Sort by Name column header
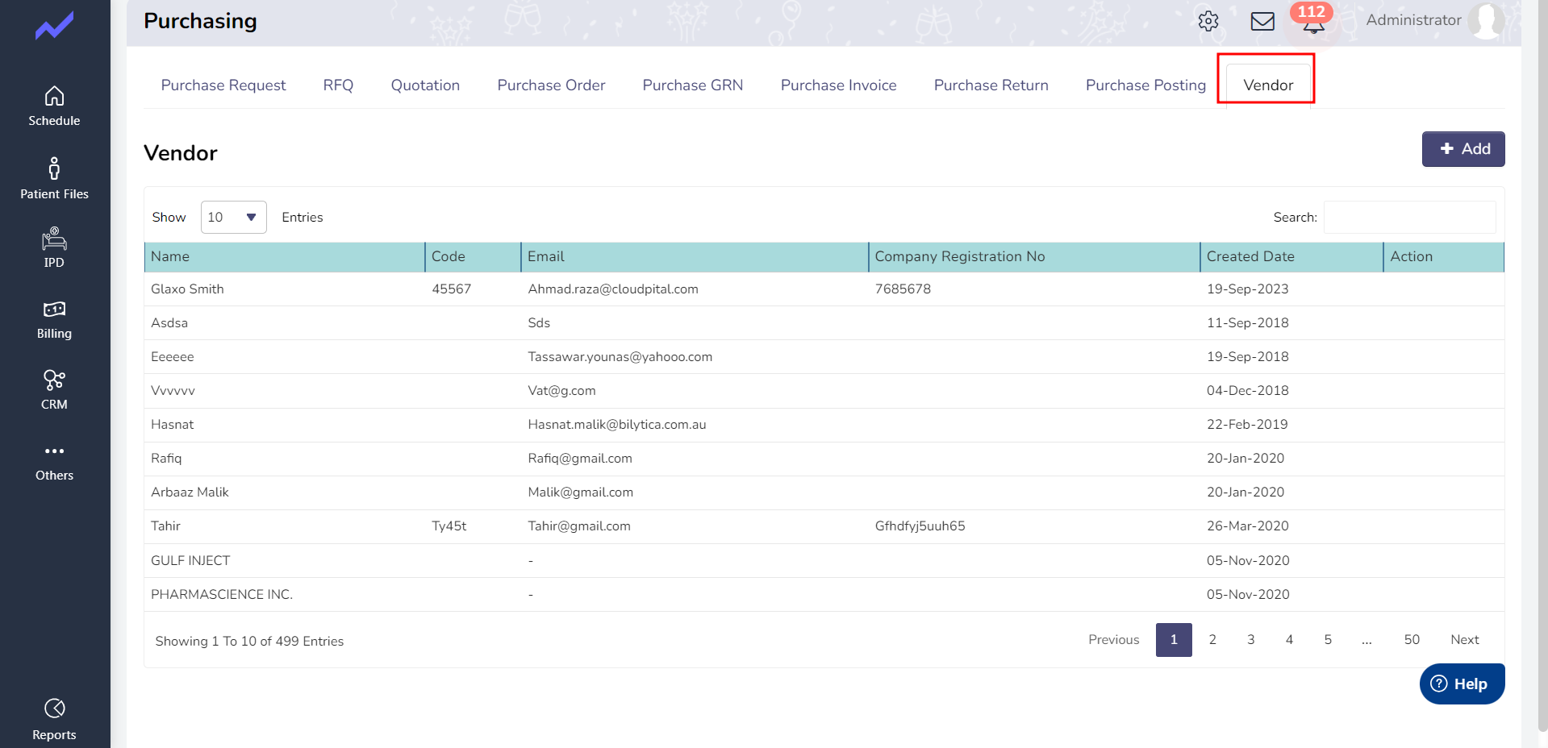This screenshot has height=748, width=1548. click(x=284, y=257)
